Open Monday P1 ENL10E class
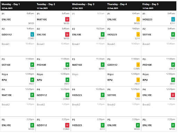 click(18, 18)
